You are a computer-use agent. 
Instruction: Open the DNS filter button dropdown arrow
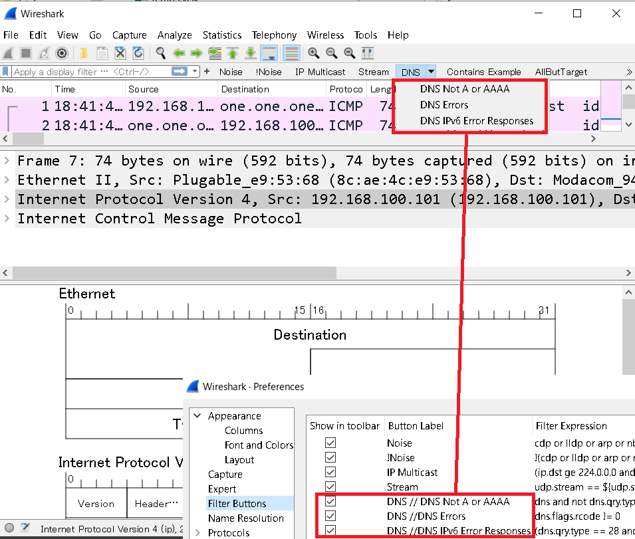[x=431, y=72]
